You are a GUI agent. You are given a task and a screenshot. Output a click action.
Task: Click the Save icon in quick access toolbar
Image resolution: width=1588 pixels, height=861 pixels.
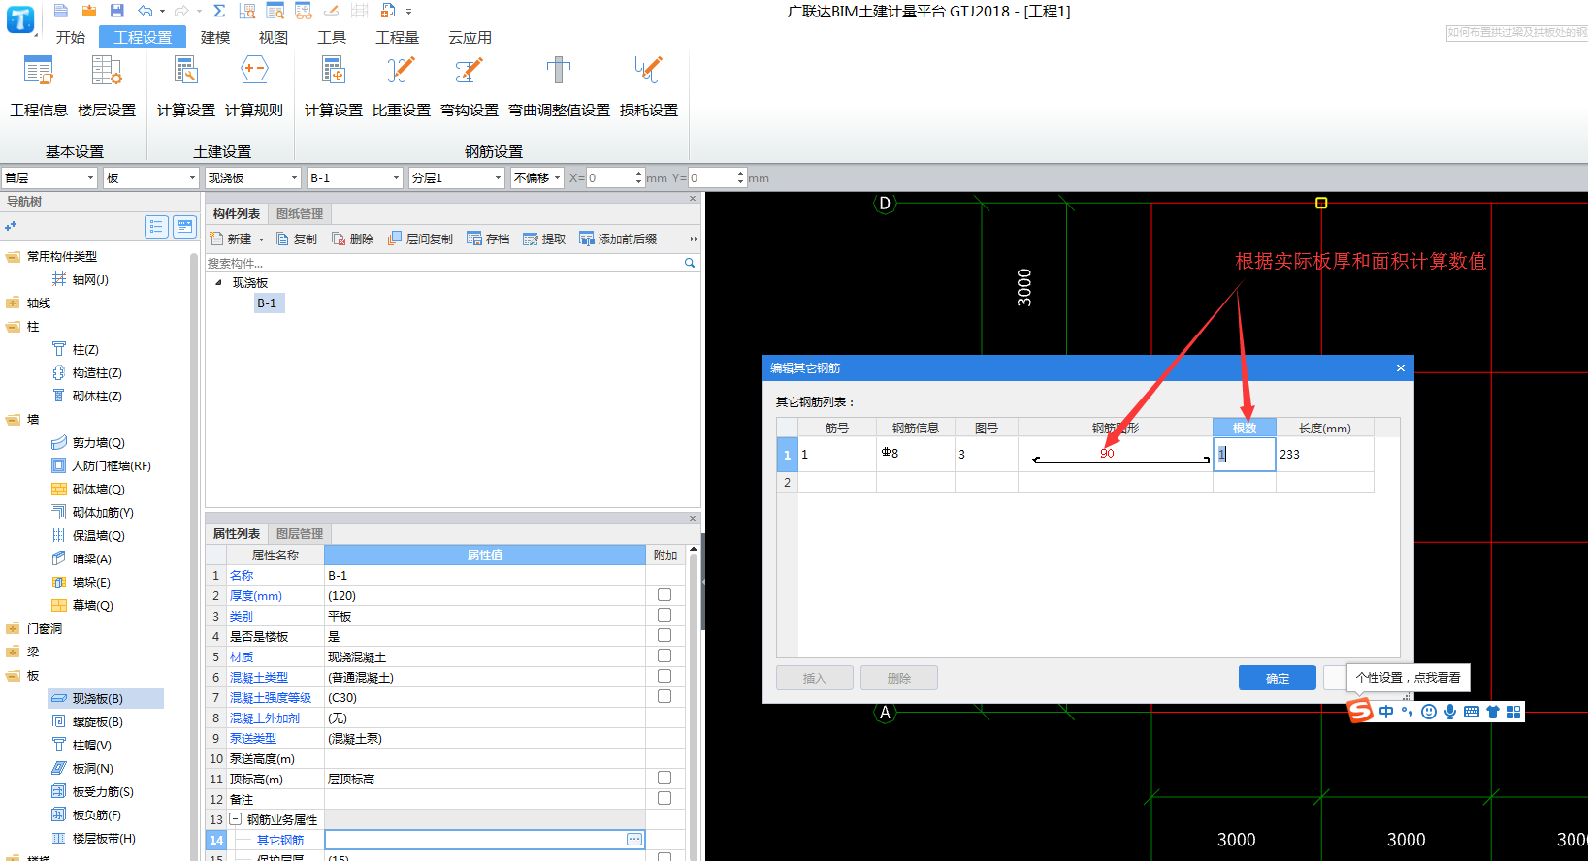(117, 11)
